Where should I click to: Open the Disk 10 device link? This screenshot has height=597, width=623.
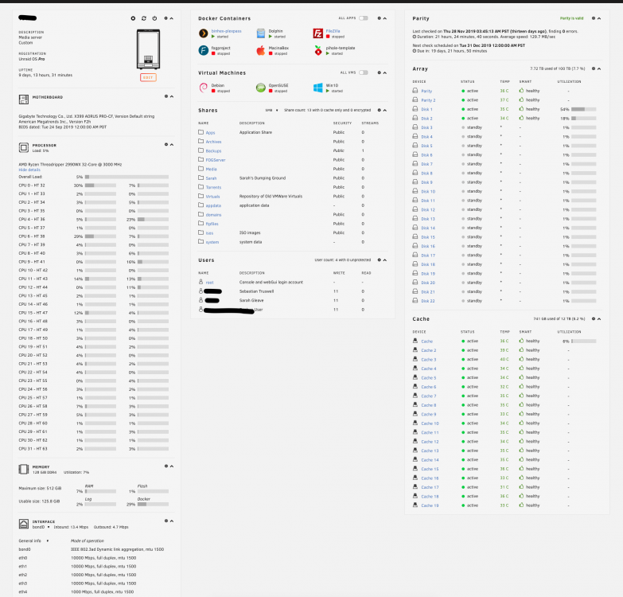[428, 192]
